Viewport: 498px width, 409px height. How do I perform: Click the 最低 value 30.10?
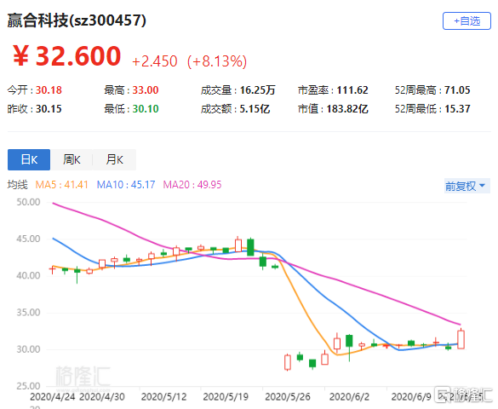point(146,109)
